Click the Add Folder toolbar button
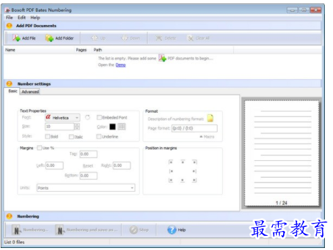 coord(59,38)
